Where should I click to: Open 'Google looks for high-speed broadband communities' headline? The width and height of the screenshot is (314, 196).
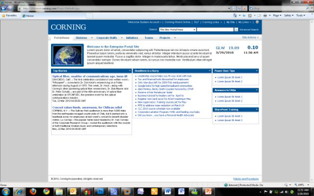click(165, 86)
